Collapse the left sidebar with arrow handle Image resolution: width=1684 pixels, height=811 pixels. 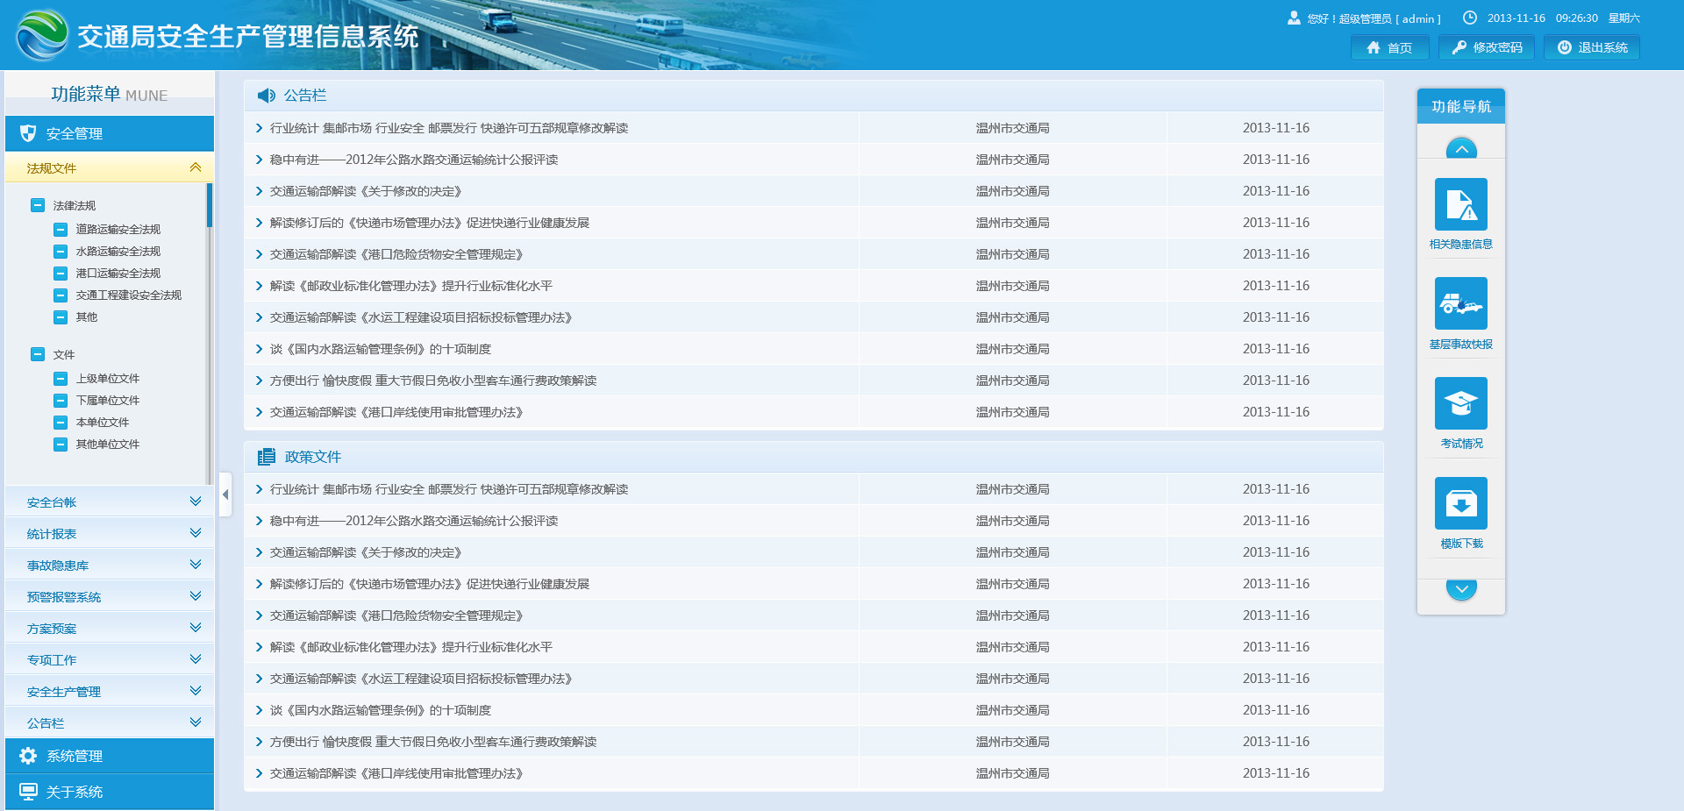click(225, 494)
